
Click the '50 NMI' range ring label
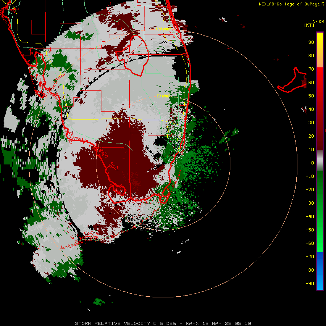click(x=163, y=96)
